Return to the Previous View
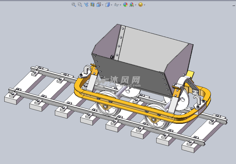The width and height of the screenshot is (236, 164). [86, 5]
